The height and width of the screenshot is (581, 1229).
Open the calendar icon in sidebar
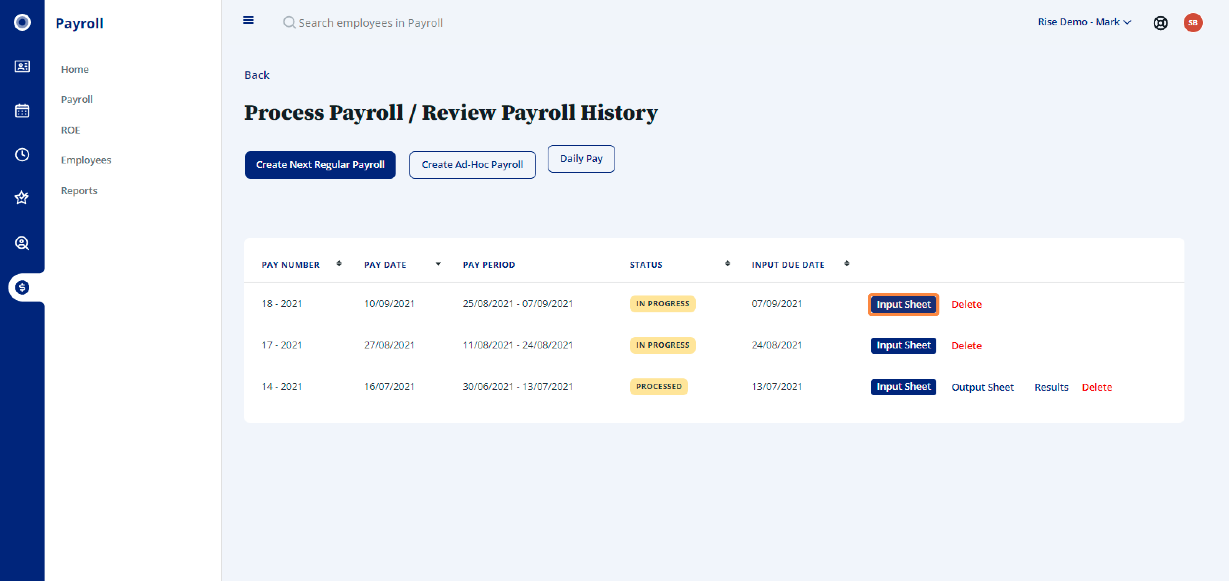click(x=22, y=111)
